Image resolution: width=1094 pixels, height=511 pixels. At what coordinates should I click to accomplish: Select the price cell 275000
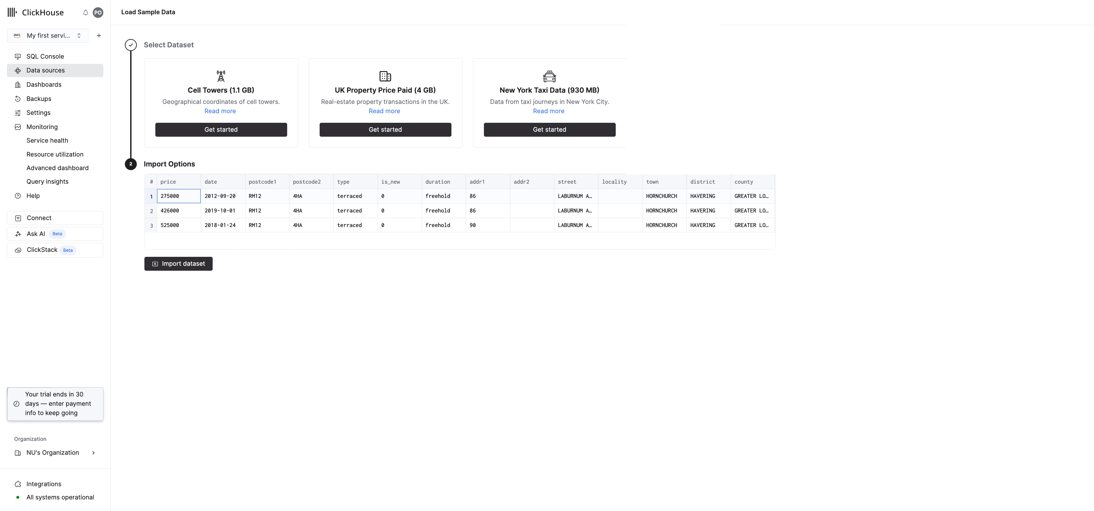coord(179,196)
